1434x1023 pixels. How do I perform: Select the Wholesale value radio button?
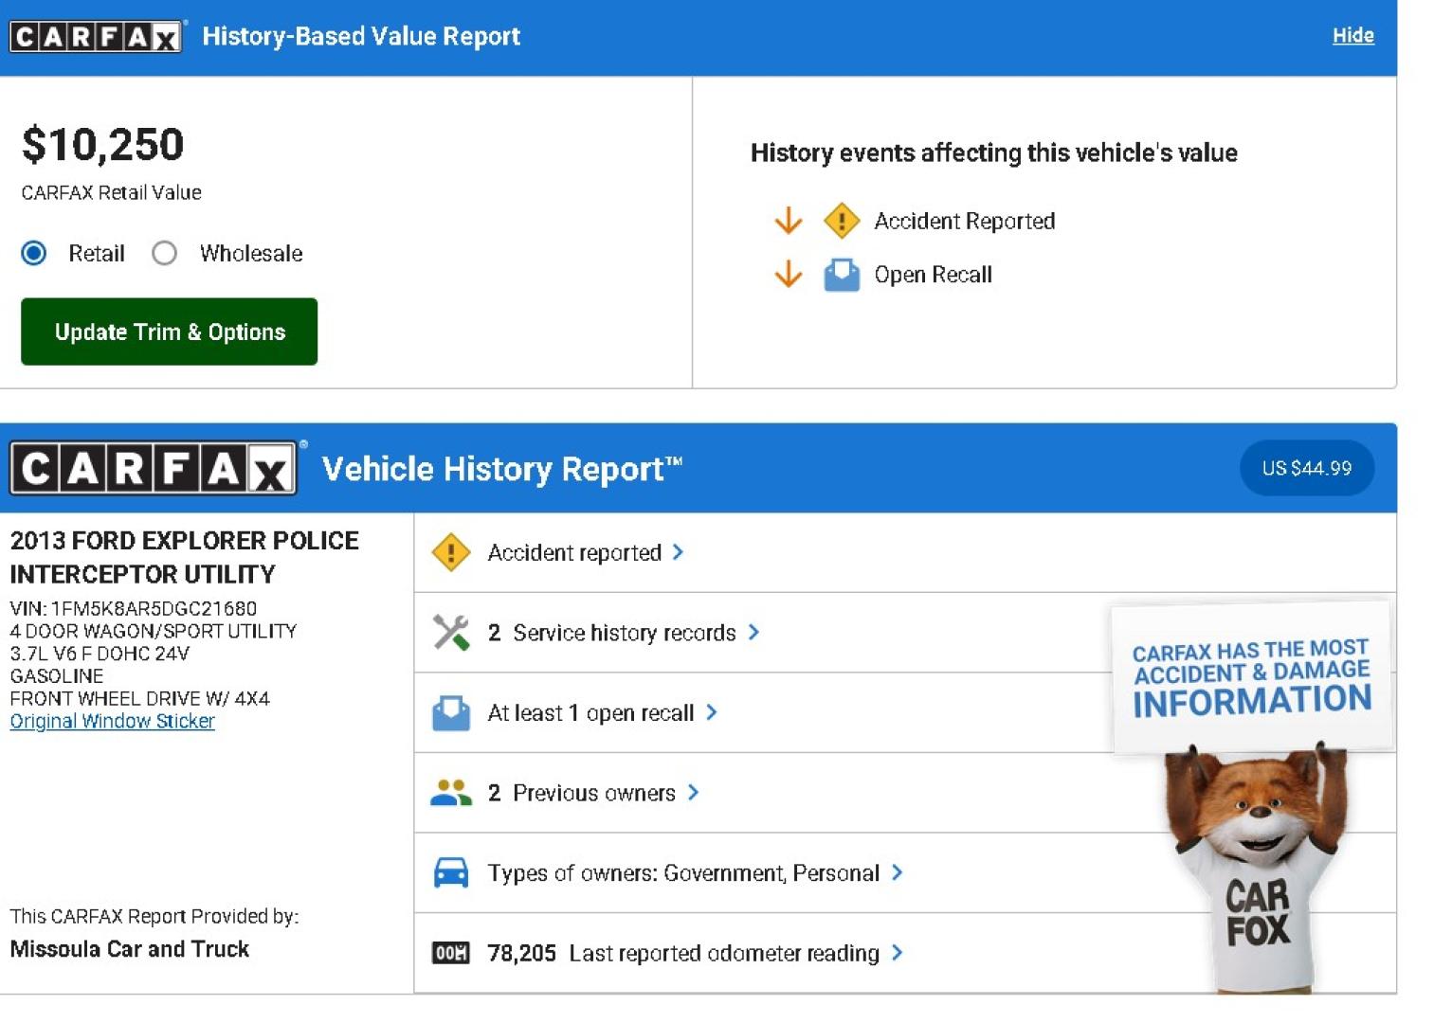point(165,253)
